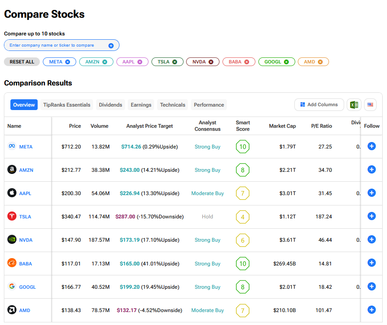Select the Overview tab
Viewport: 387px width, 325px height.
(24, 105)
